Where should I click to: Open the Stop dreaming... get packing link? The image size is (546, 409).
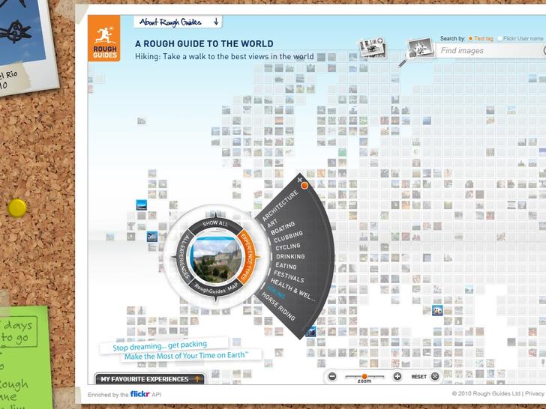[x=160, y=346]
